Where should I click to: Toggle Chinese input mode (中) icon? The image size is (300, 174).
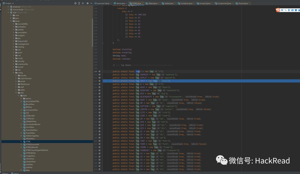coord(282,10)
